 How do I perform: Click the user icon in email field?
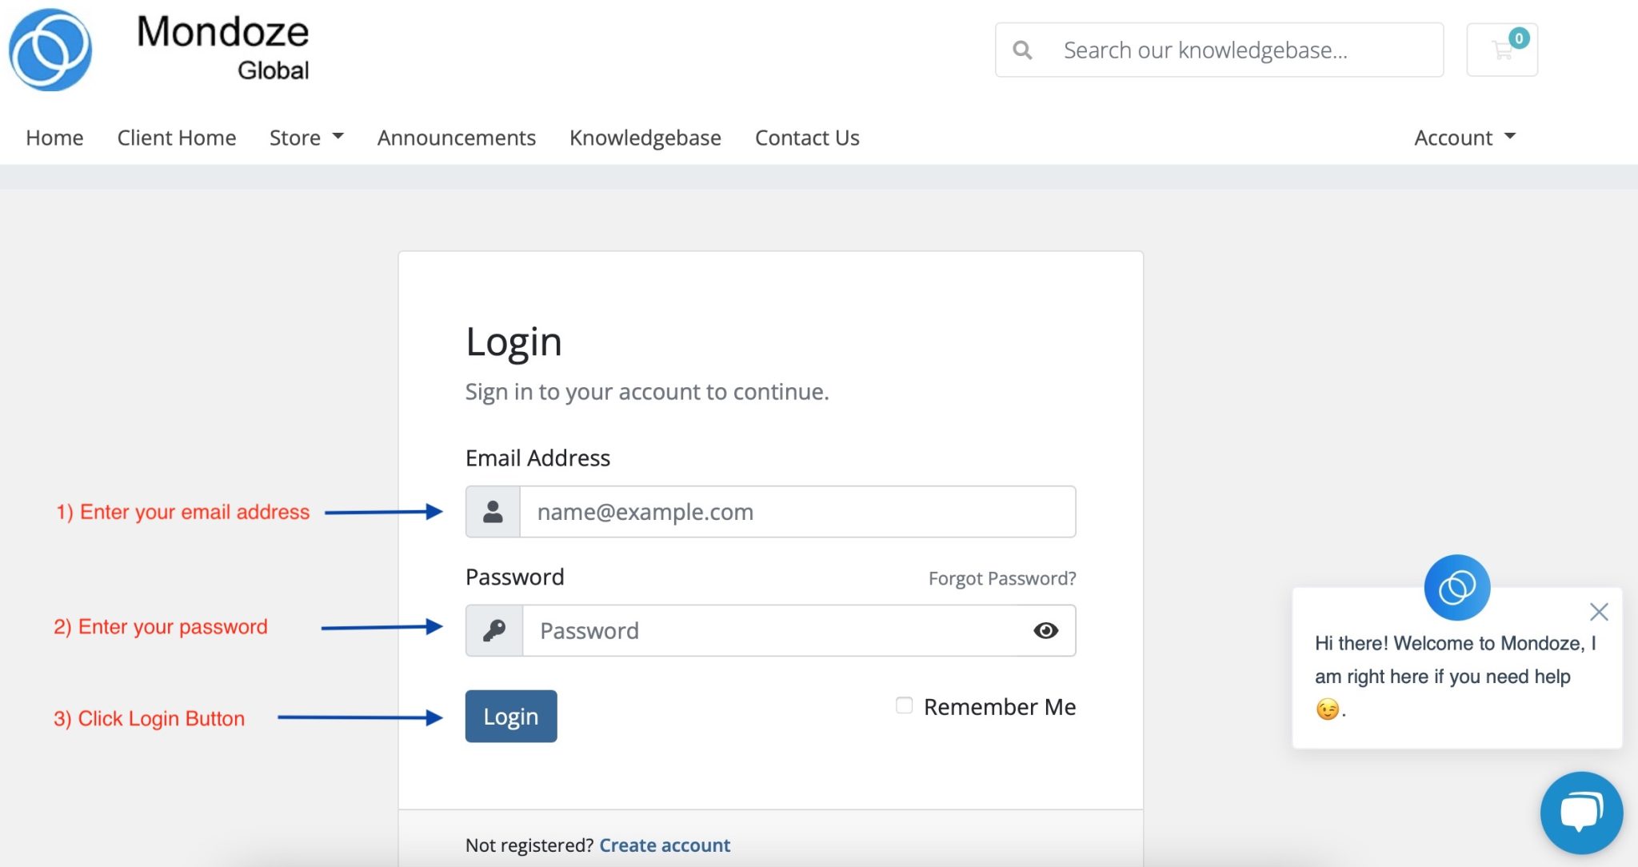point(493,511)
